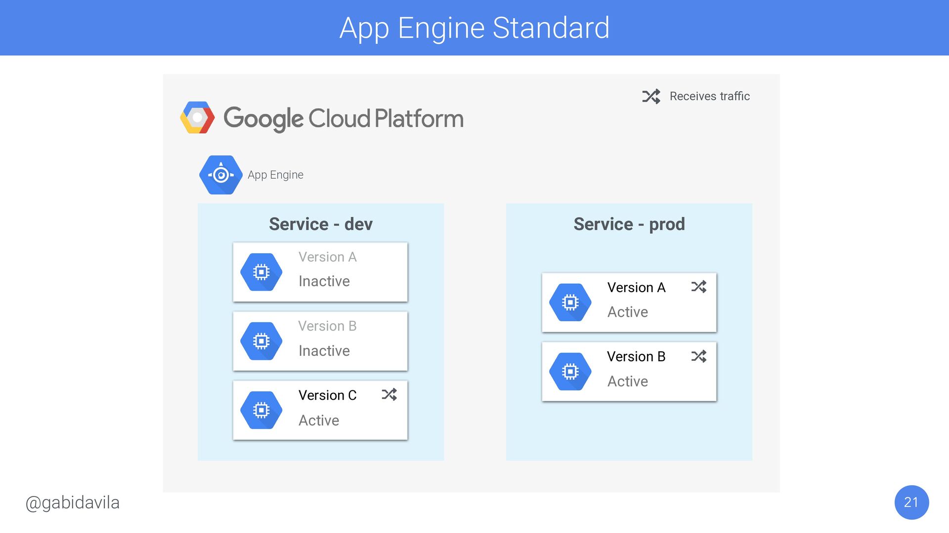Click the Version B label in prod
The height and width of the screenshot is (533, 949).
pyautogui.click(x=636, y=357)
